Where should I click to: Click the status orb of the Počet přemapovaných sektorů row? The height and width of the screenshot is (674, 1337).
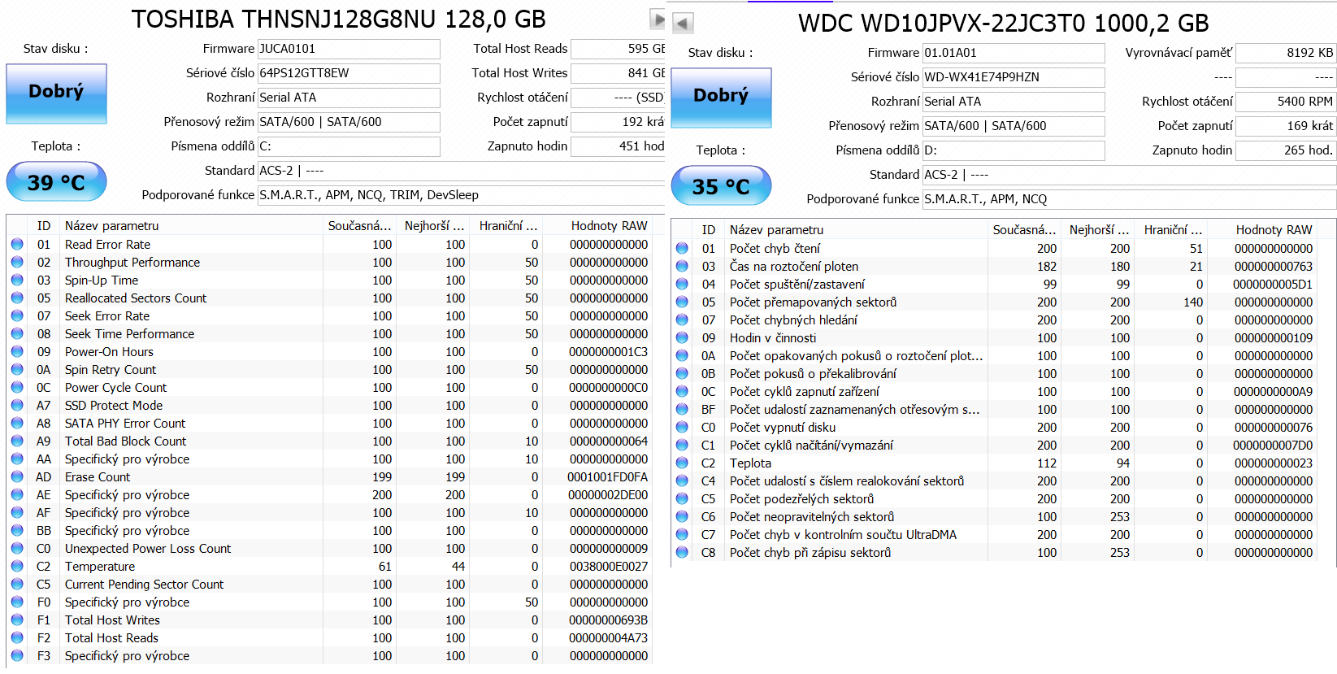(682, 302)
